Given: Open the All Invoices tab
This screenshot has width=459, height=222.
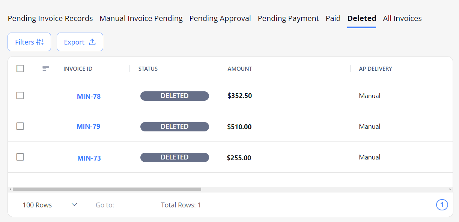Looking at the screenshot, I should [x=402, y=18].
